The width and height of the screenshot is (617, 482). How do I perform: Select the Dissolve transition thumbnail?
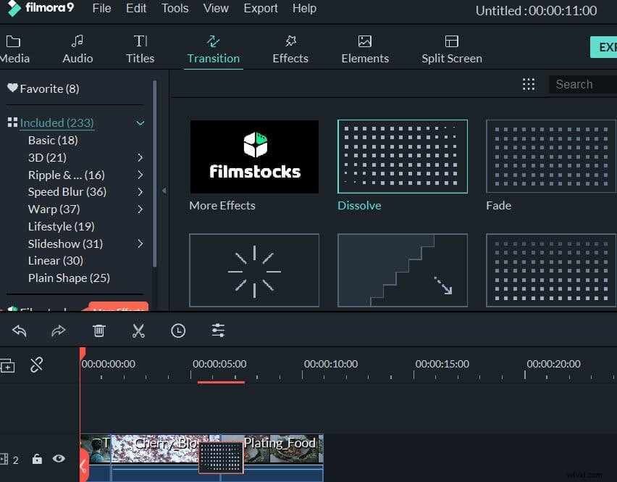click(x=403, y=156)
